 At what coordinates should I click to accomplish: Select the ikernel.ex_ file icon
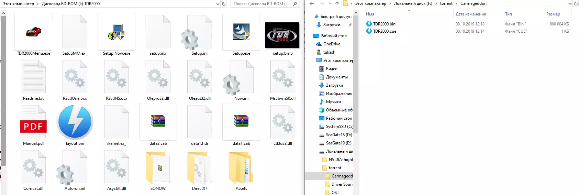click(116, 122)
